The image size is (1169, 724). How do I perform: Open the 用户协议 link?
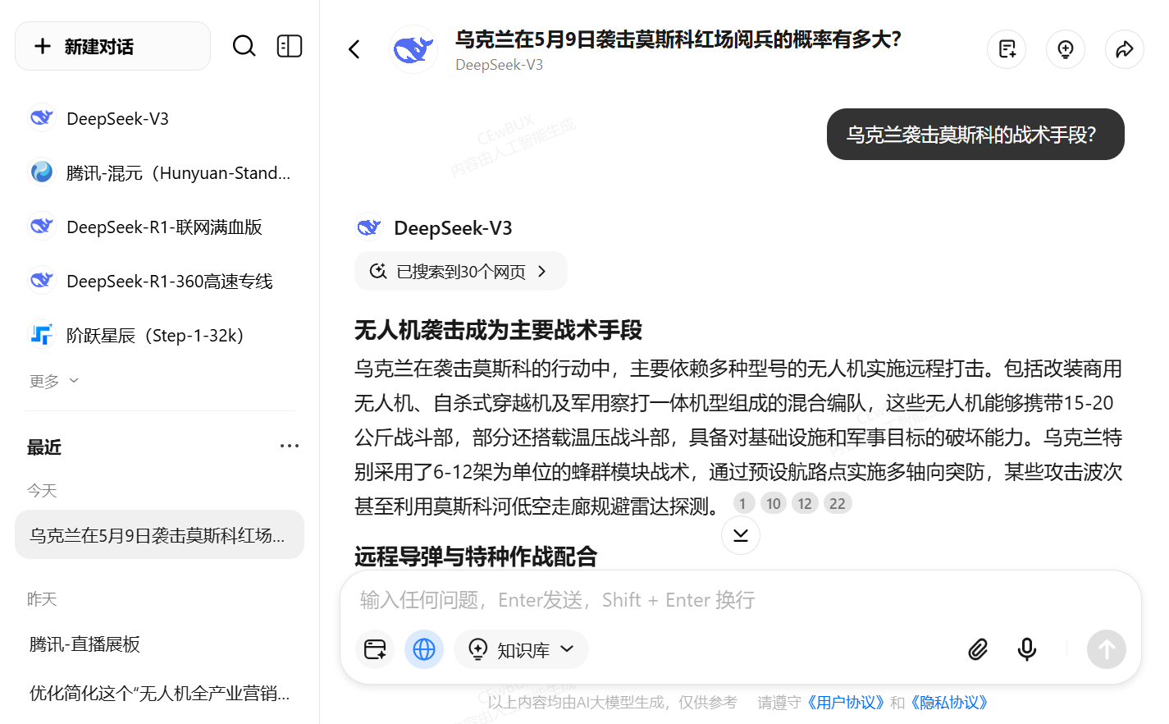[x=845, y=703]
